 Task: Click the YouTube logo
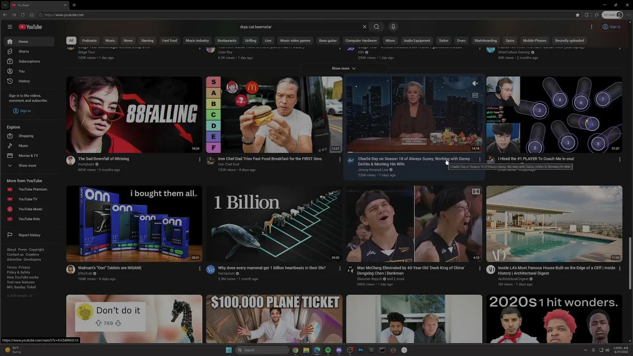click(x=30, y=27)
